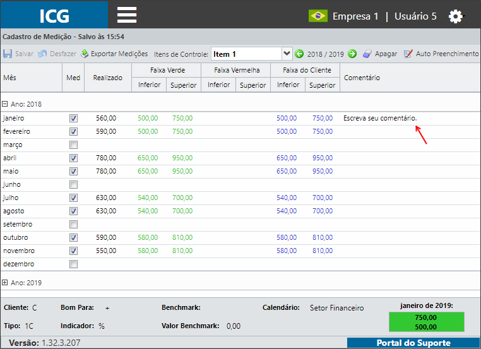Go to previous year with green left arrow
Screen dimensions: 481x349
pyautogui.click(x=299, y=54)
